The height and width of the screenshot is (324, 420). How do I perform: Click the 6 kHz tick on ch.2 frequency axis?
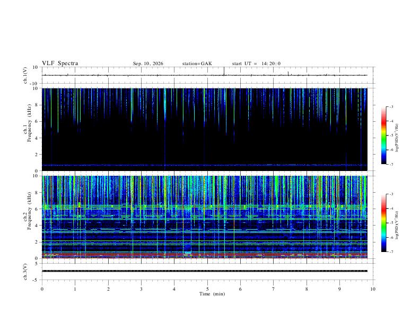pos(37,209)
